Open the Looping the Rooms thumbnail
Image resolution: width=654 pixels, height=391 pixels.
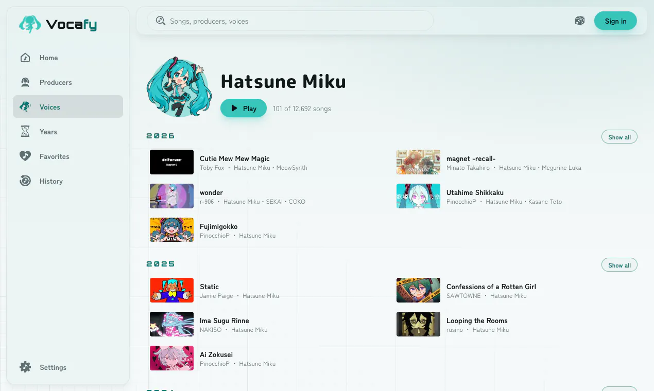(418, 324)
